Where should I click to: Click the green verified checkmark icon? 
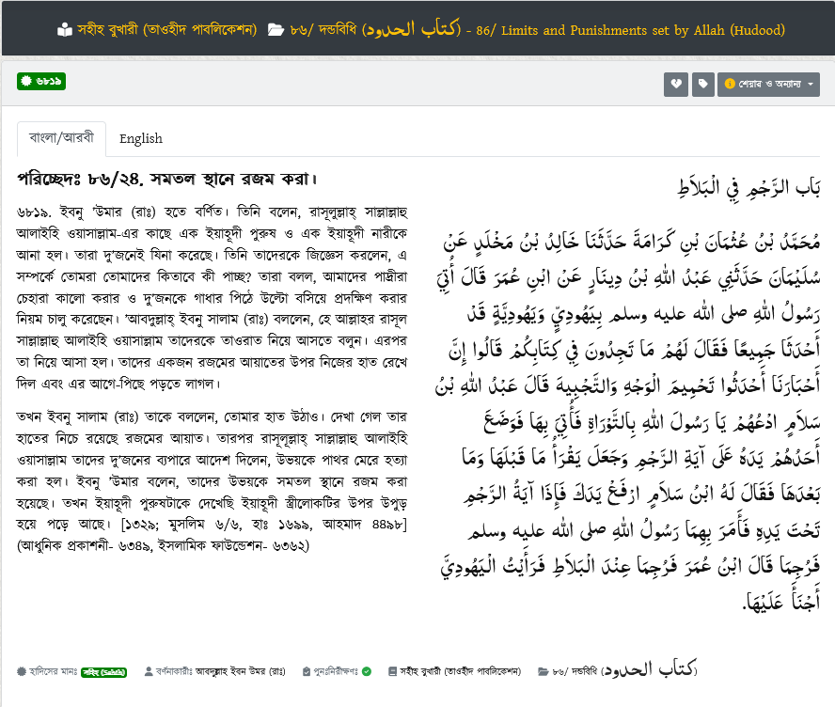click(367, 671)
